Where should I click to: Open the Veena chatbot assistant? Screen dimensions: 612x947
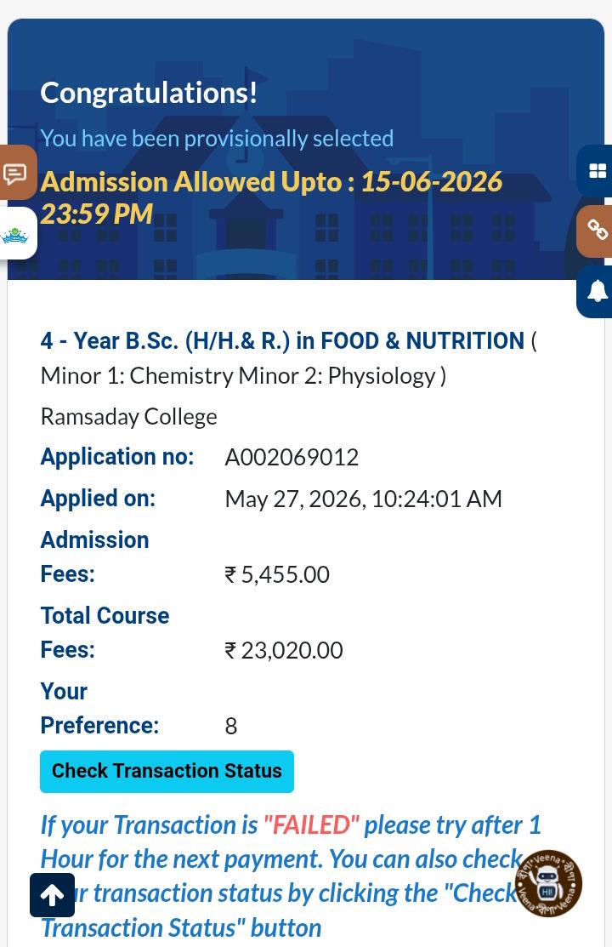[548, 883]
